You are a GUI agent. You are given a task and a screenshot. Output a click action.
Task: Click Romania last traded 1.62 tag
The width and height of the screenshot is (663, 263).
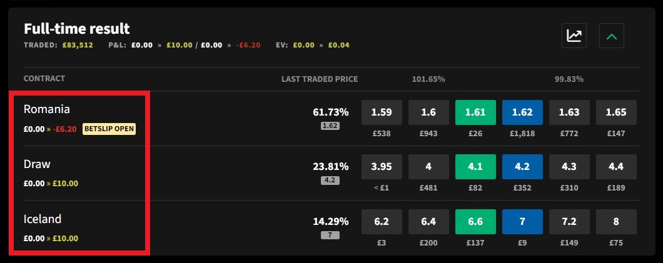tap(330, 126)
